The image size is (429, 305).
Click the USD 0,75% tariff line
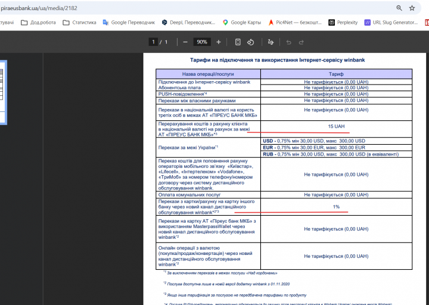(x=314, y=141)
